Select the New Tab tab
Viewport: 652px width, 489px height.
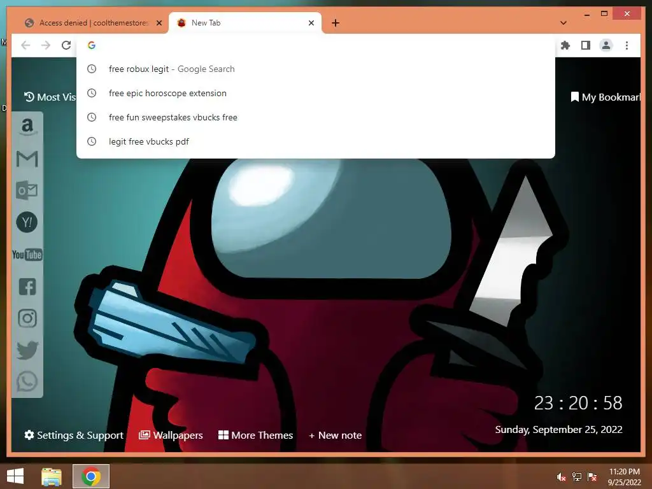pyautogui.click(x=244, y=23)
